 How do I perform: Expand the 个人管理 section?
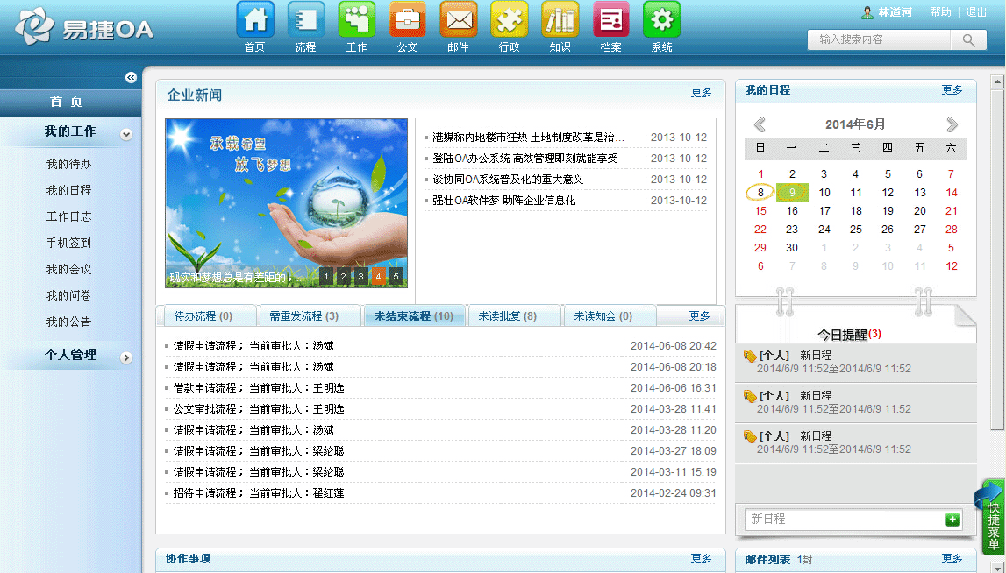pyautogui.click(x=126, y=358)
